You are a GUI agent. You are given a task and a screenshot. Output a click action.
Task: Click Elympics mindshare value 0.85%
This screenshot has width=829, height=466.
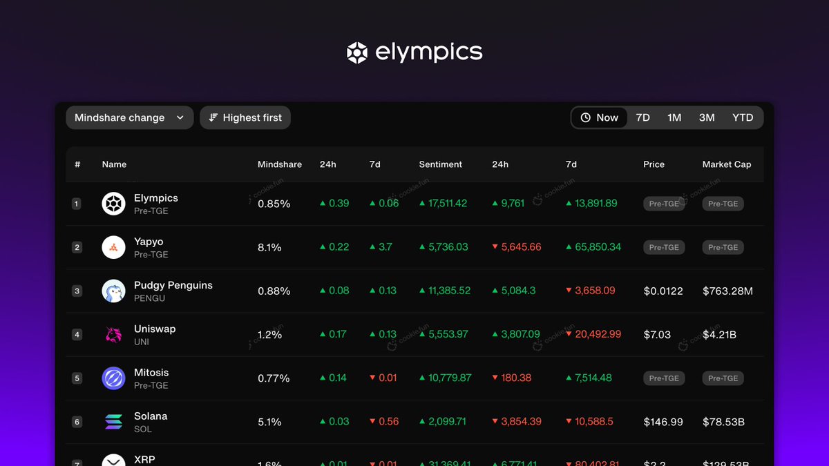click(x=274, y=204)
